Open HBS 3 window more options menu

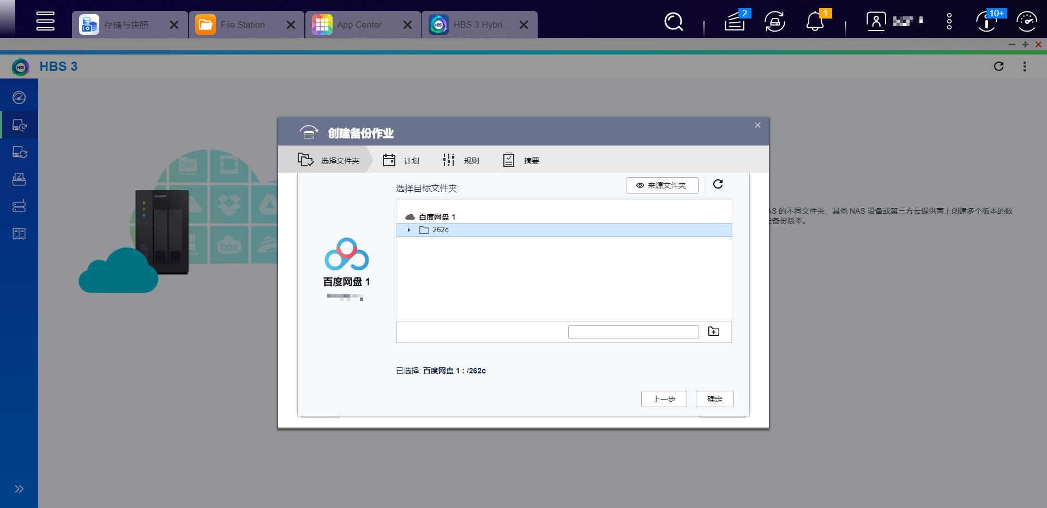click(1024, 66)
